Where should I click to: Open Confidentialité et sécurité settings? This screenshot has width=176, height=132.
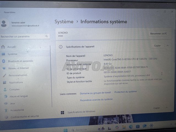(24, 117)
